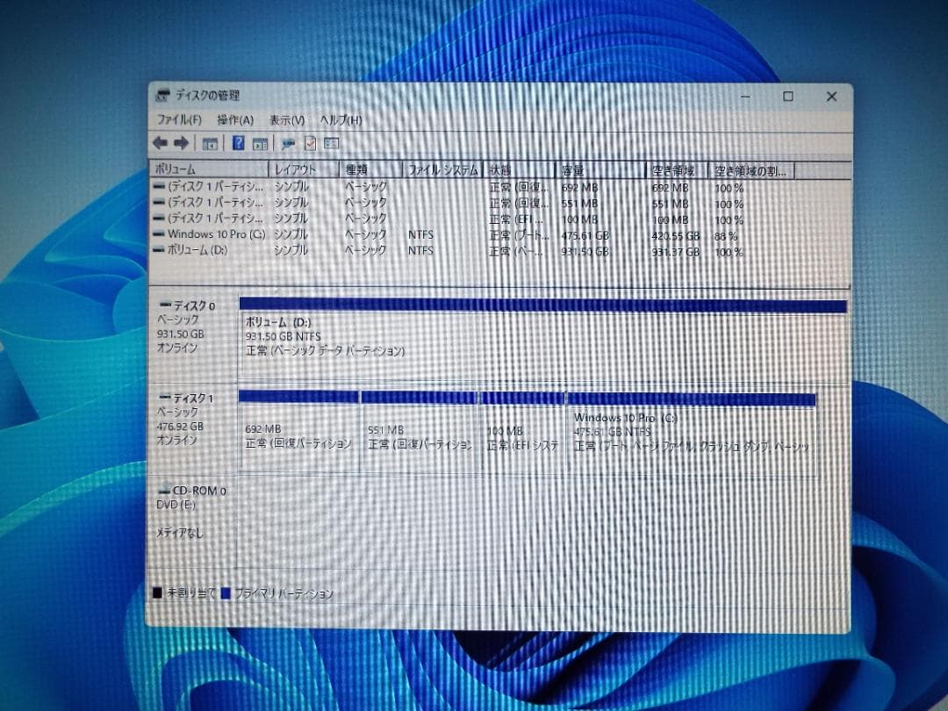Image resolution: width=948 pixels, height=711 pixels.
Task: Close the ディスクの管理 window
Action: pyautogui.click(x=831, y=97)
